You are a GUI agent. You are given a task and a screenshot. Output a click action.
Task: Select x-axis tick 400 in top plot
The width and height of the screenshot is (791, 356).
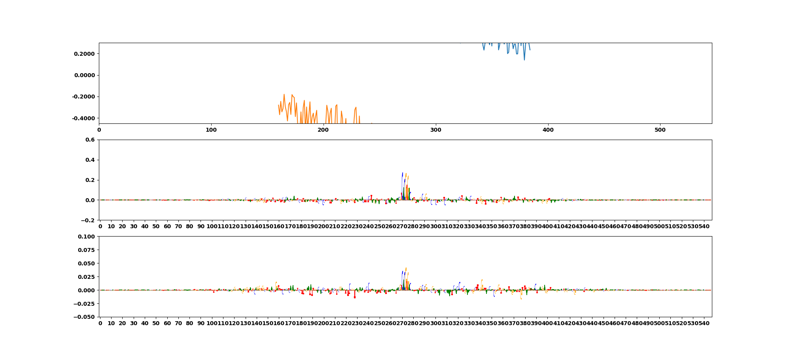(548, 130)
